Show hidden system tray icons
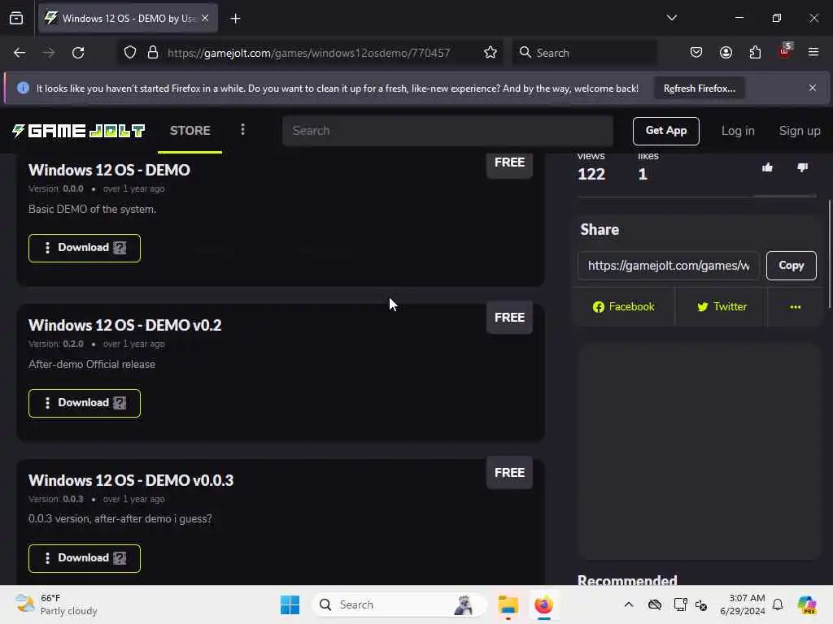 [x=629, y=604]
